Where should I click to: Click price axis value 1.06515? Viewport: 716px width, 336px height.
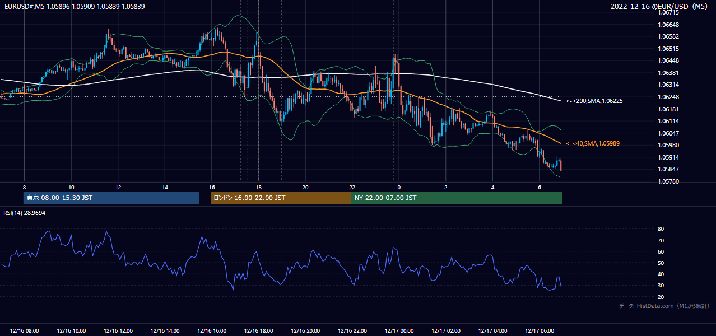point(668,49)
